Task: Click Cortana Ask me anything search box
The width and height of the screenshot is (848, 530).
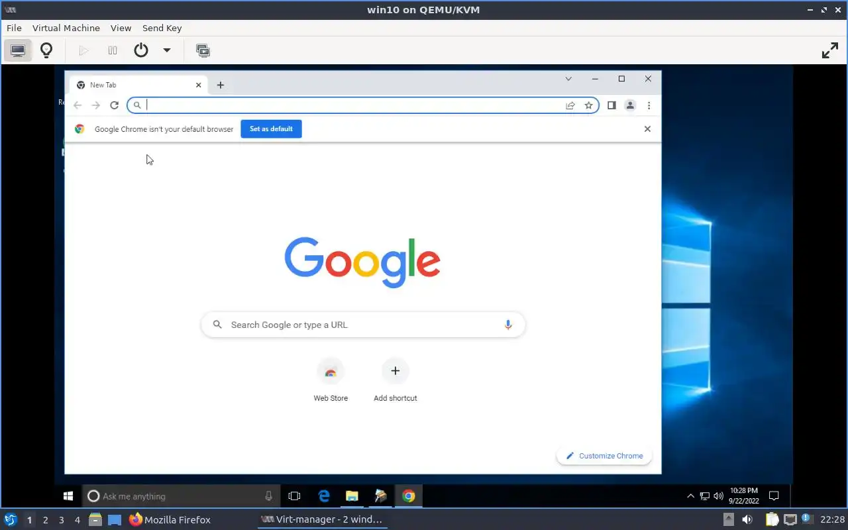Action: point(181,496)
